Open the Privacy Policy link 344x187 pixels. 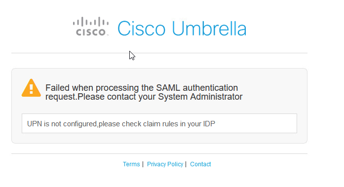click(165, 164)
